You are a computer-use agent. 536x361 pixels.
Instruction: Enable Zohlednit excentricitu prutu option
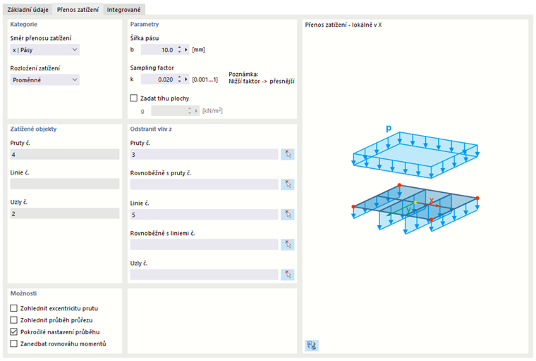point(14,308)
